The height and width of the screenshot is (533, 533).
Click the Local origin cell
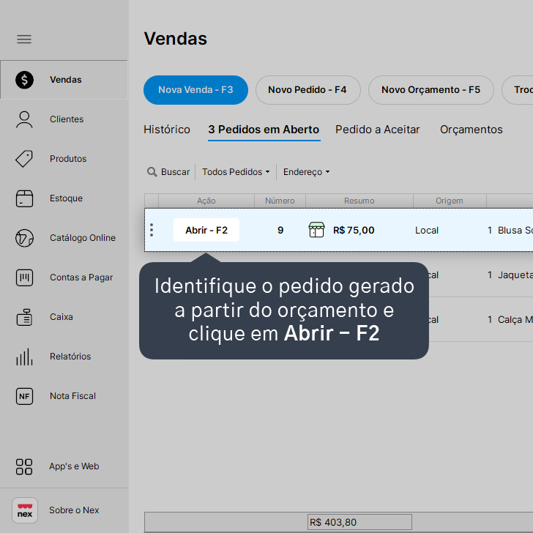click(427, 231)
